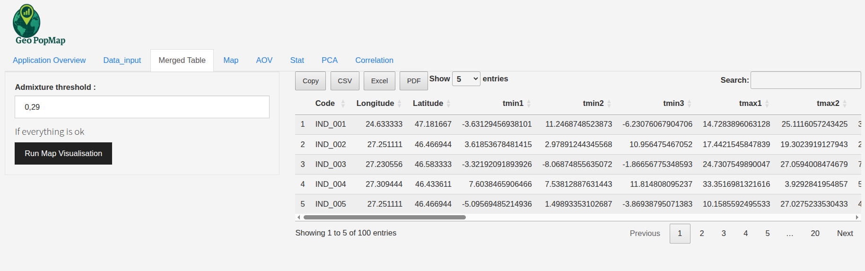The height and width of the screenshot is (271, 865).
Task: Open the Correlation tab
Action: (374, 60)
